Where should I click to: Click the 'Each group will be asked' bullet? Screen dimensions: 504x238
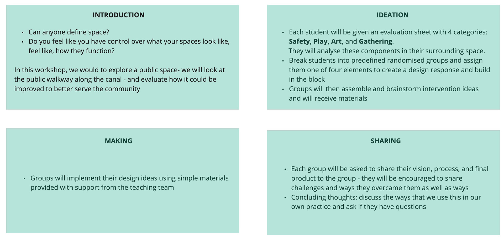coord(390,169)
